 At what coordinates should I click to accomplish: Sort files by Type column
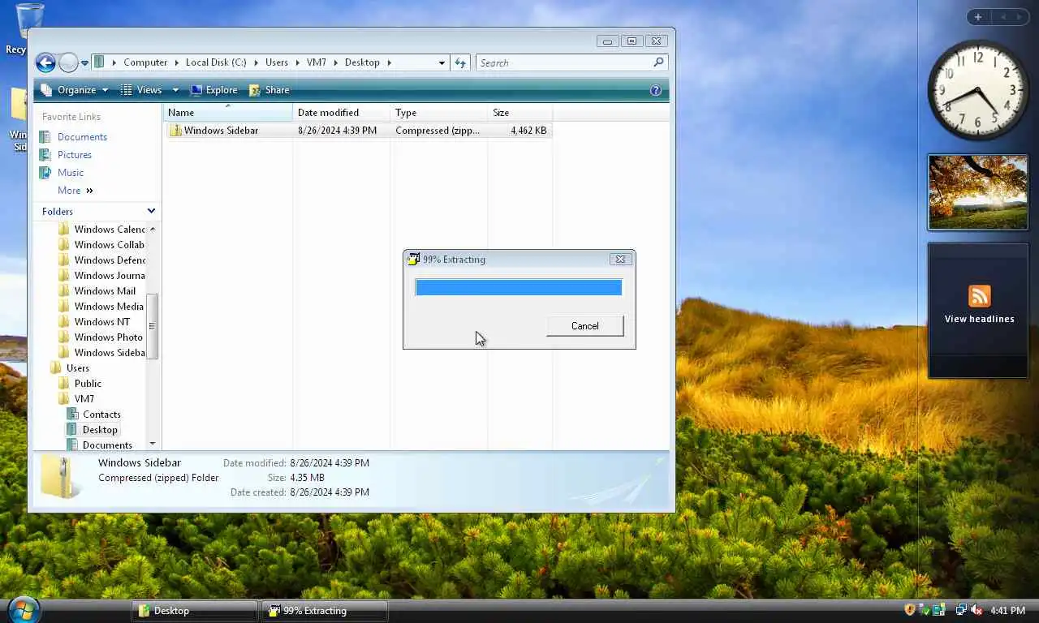pyautogui.click(x=439, y=113)
